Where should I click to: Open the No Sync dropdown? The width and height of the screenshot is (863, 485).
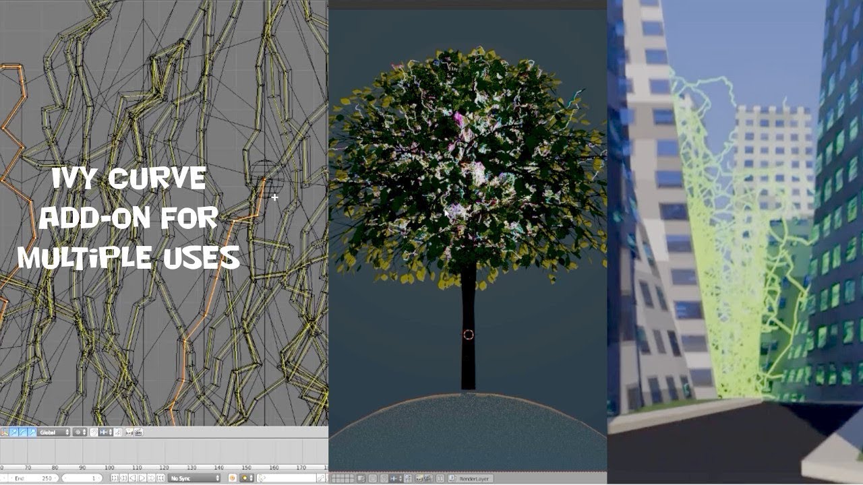point(194,478)
